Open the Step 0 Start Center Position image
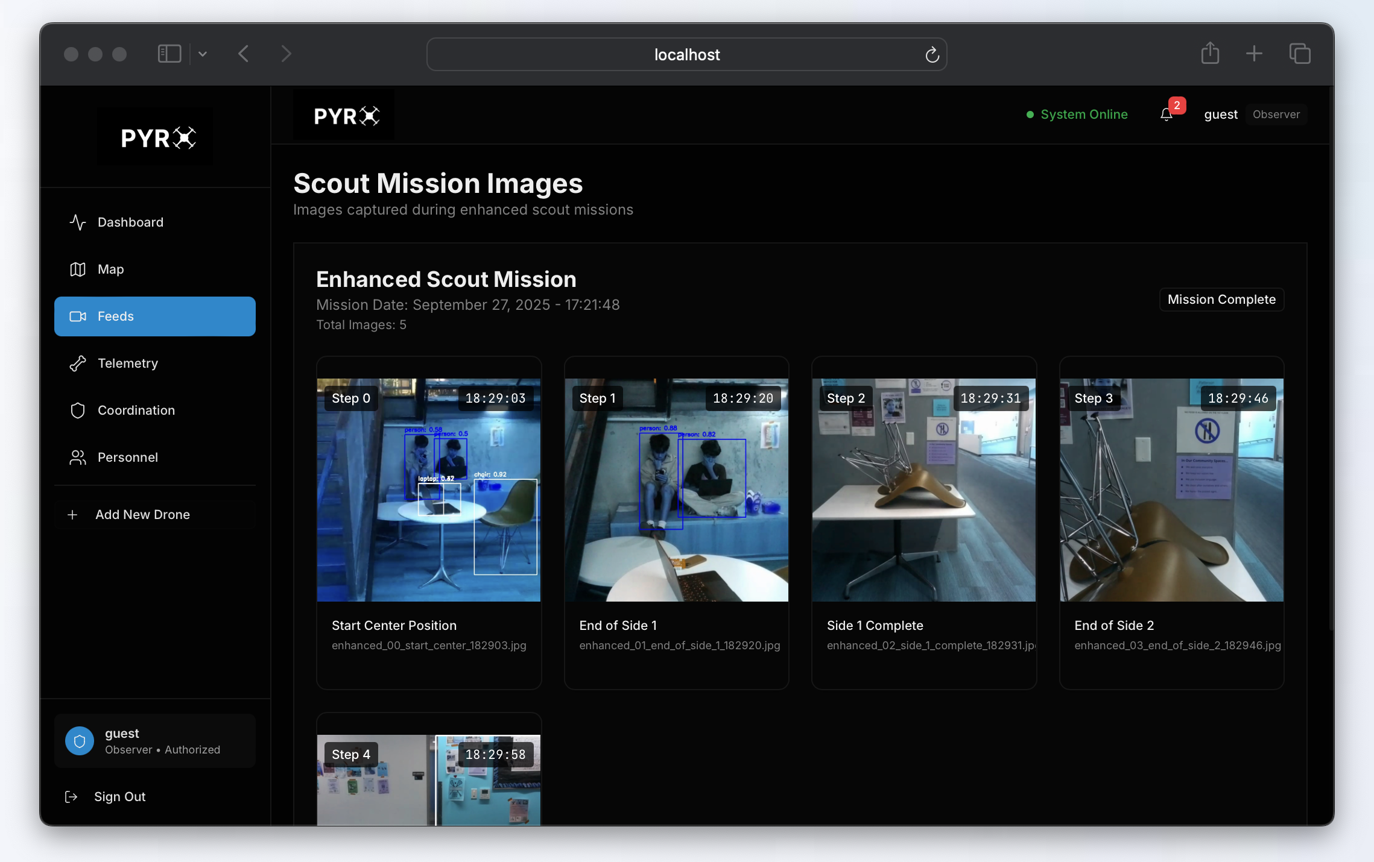Image resolution: width=1374 pixels, height=862 pixels. (429, 489)
